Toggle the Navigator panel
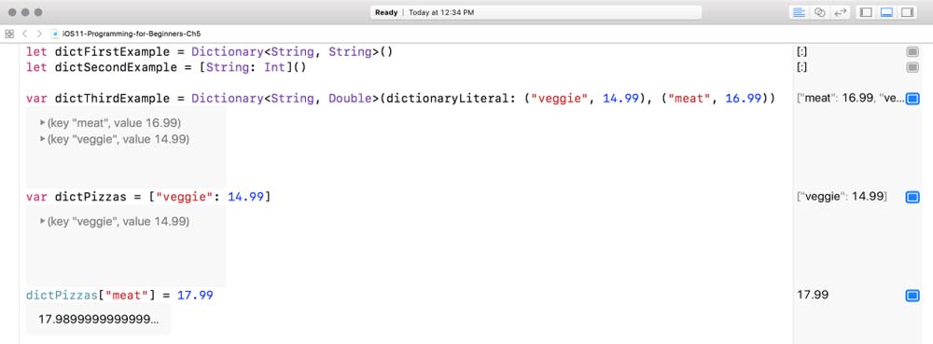The width and height of the screenshot is (933, 344). point(867,12)
